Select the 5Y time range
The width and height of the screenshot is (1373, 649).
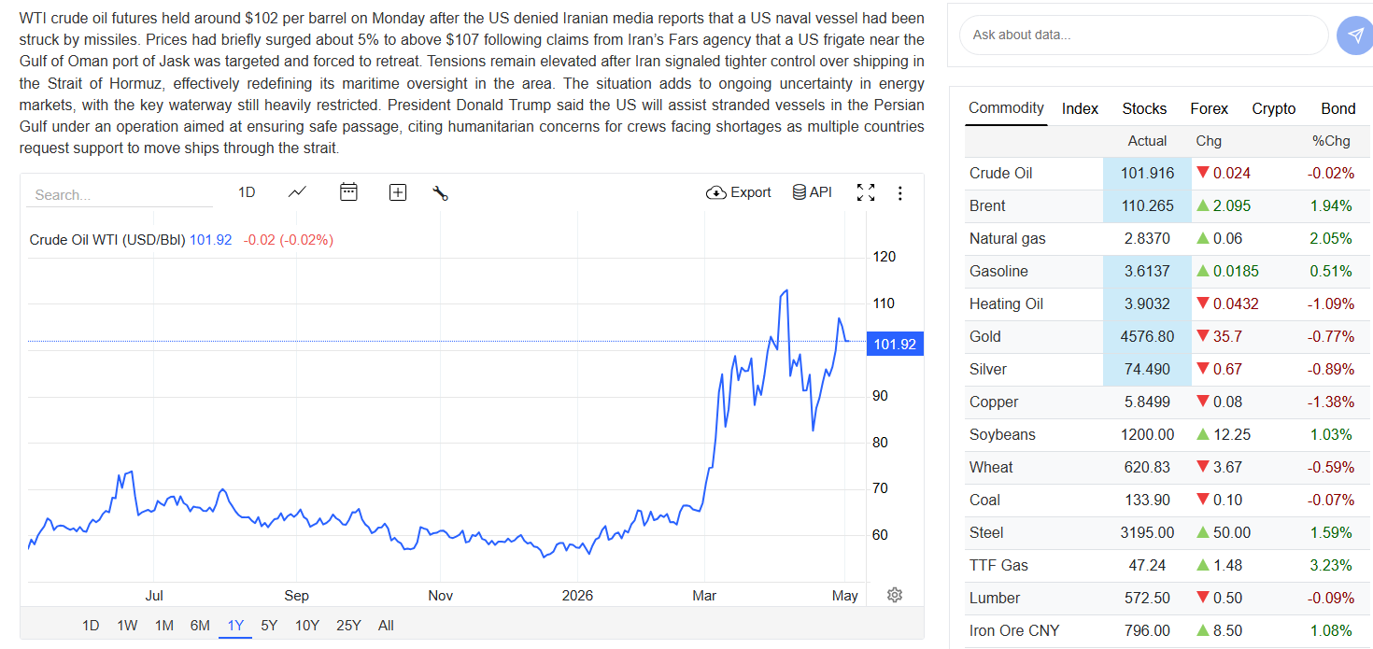click(x=269, y=626)
